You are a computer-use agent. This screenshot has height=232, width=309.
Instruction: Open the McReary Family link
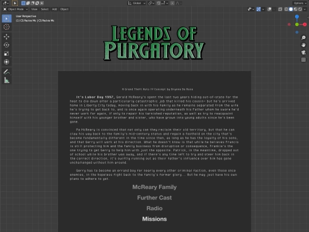(x=154, y=187)
